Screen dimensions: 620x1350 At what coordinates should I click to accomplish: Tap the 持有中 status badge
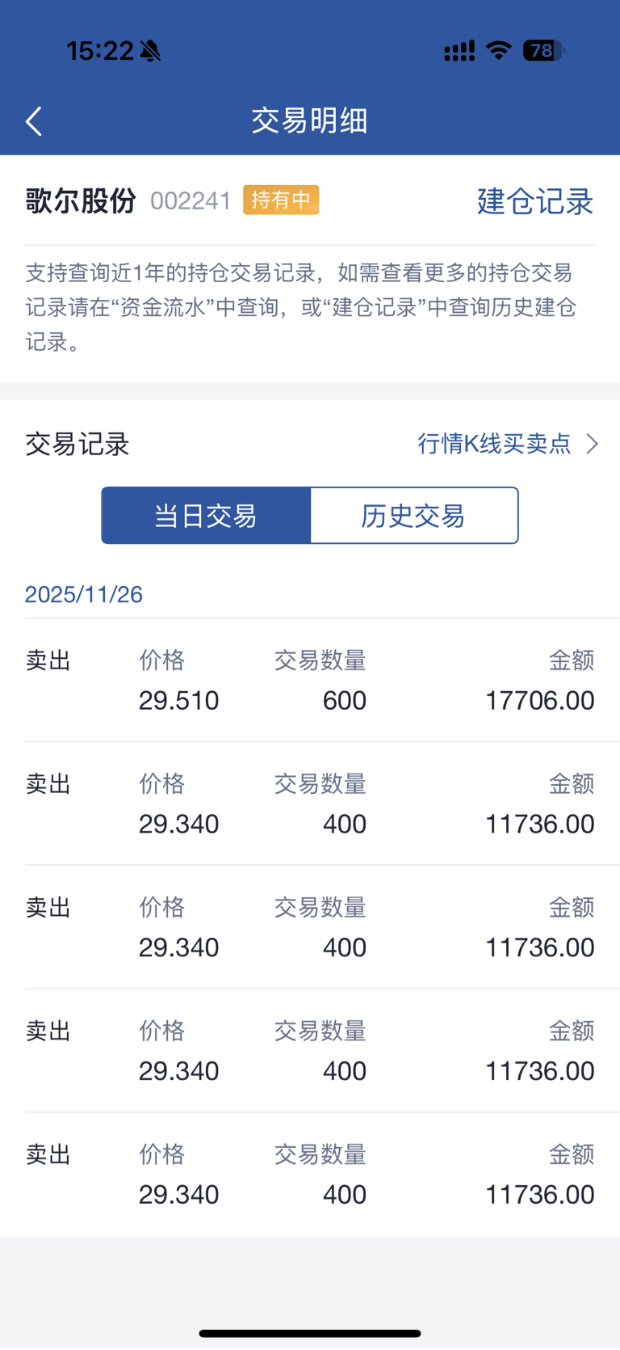(281, 200)
